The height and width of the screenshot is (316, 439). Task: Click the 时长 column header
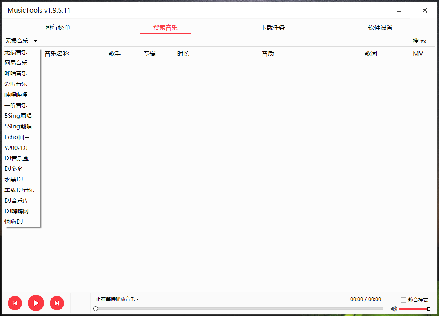click(x=183, y=54)
